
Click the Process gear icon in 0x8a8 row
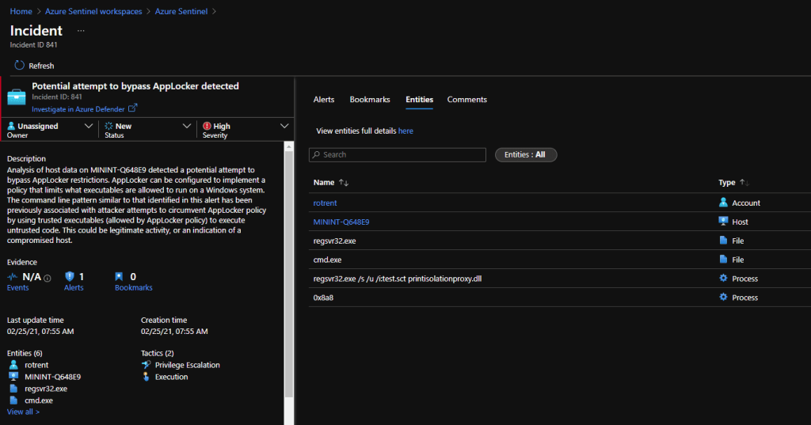point(723,297)
